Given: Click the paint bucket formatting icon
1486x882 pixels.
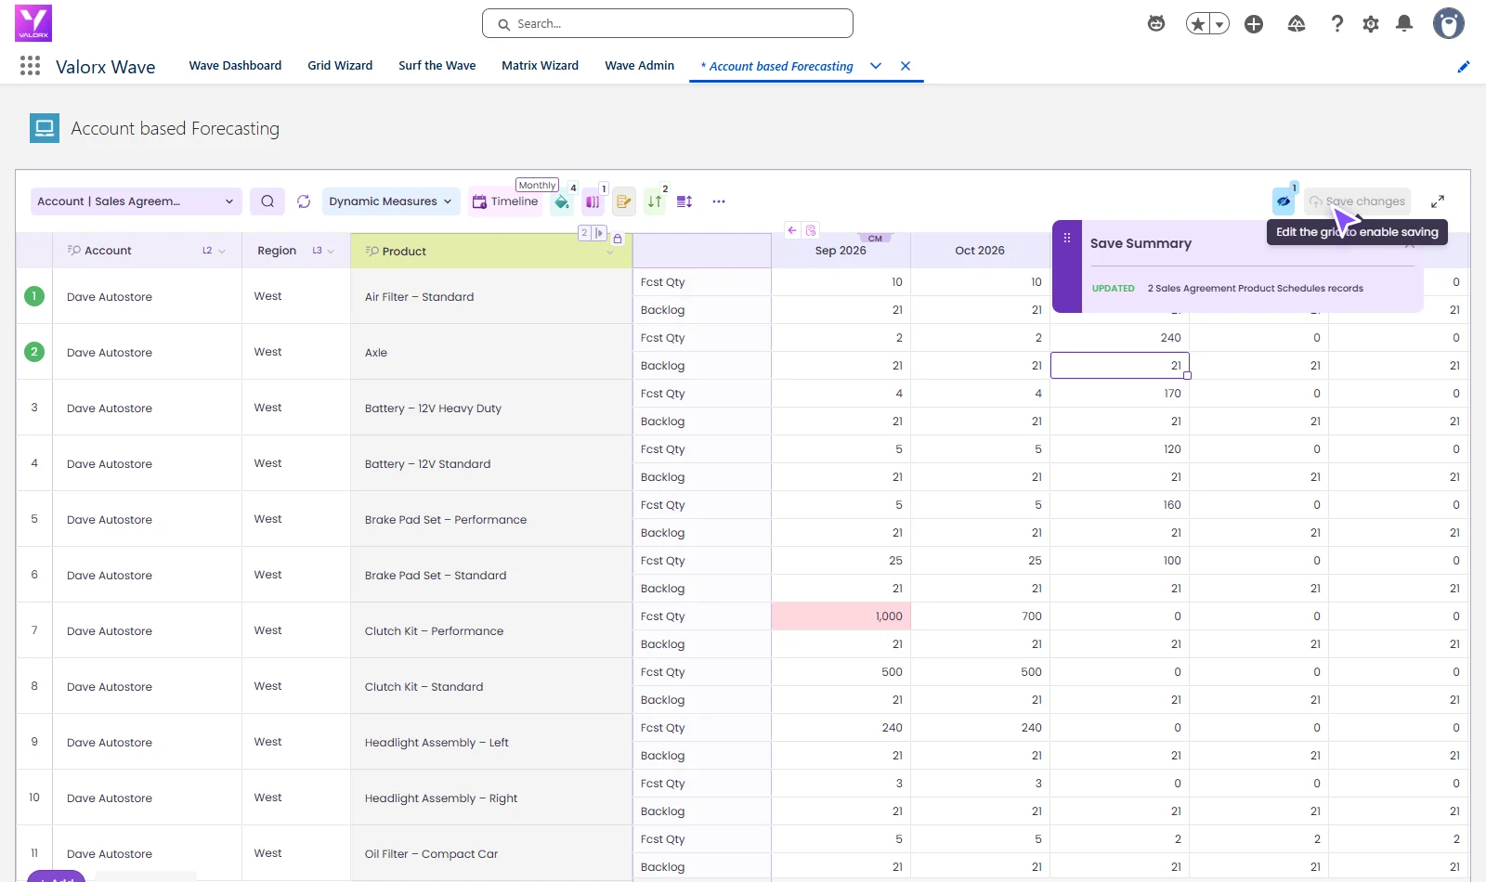Looking at the screenshot, I should [x=562, y=201].
